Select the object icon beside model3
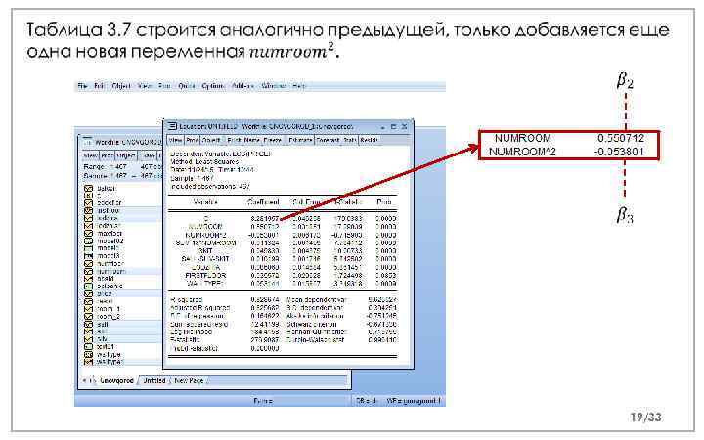 click(88, 256)
